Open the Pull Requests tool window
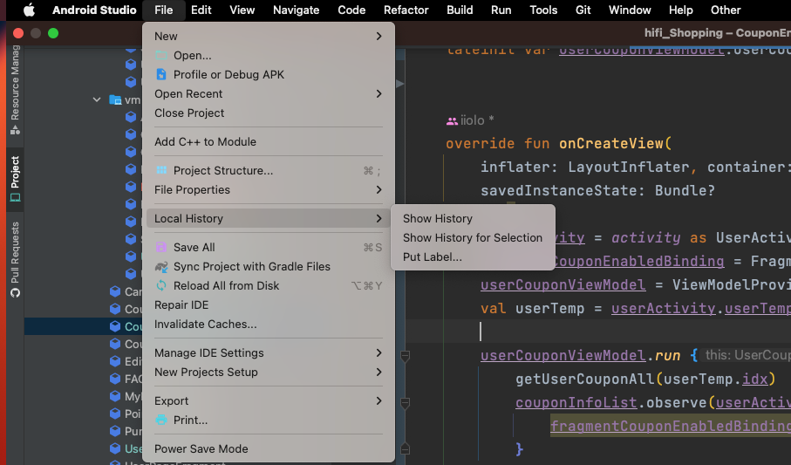This screenshot has height=465, width=791. click(x=15, y=260)
